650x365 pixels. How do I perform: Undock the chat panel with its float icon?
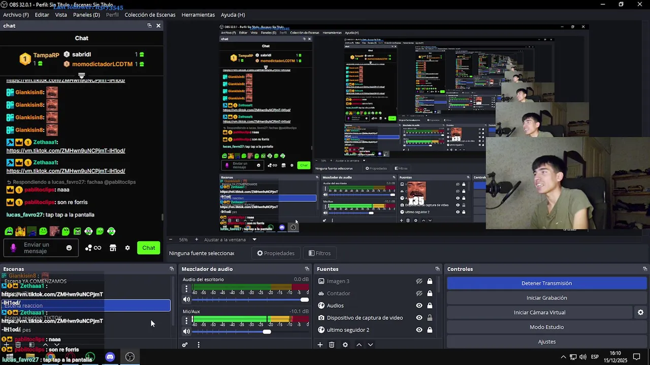click(149, 25)
